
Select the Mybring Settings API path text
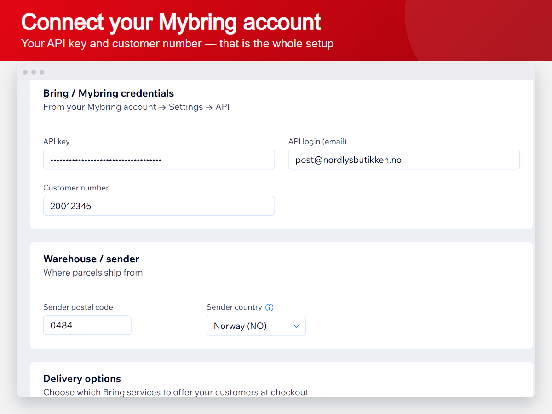click(x=136, y=107)
